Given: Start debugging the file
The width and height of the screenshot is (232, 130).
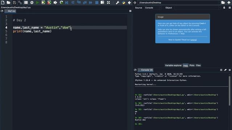Looking at the screenshot, I should tap(67, 3).
